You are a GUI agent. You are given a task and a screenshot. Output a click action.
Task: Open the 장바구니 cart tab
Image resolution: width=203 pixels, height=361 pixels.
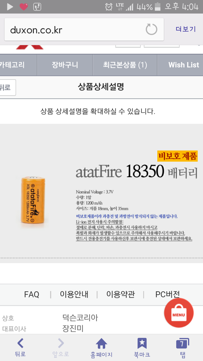tap(65, 65)
